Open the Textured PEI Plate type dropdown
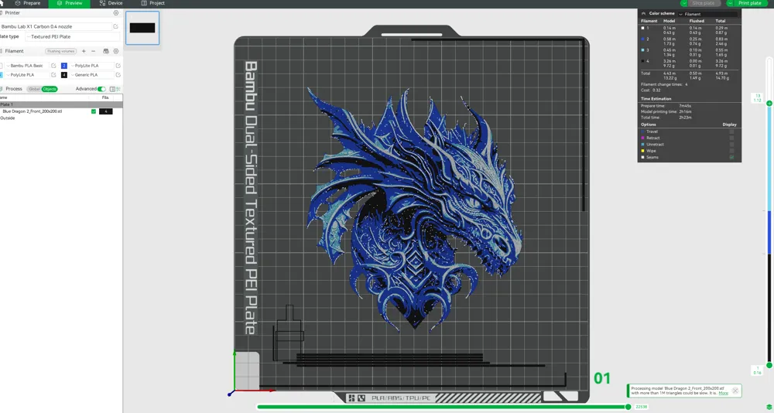Viewport: 774px width, 413px height. (73, 36)
